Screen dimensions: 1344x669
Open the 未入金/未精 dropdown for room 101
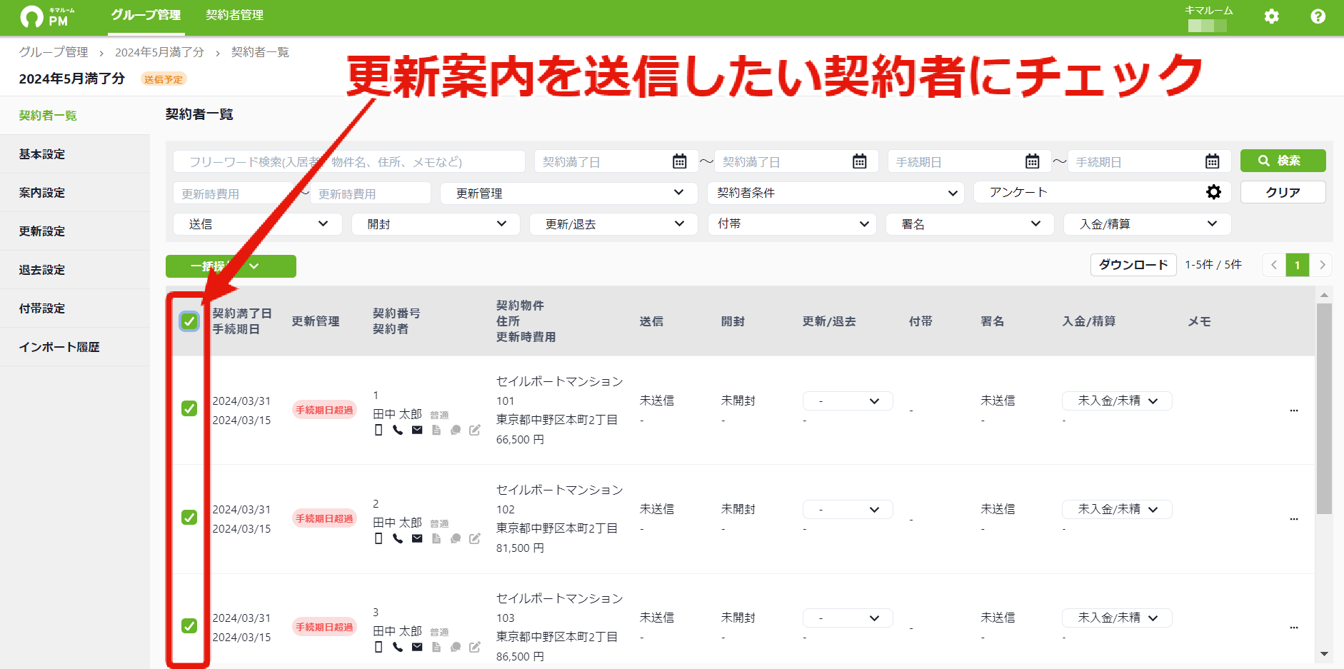1117,401
